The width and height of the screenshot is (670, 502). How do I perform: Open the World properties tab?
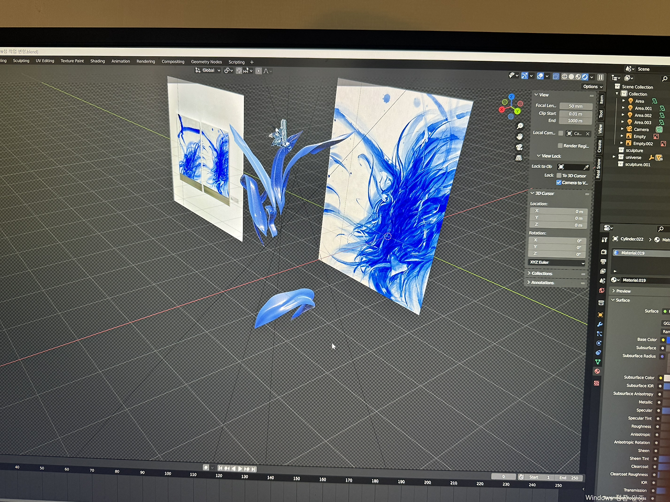601,290
